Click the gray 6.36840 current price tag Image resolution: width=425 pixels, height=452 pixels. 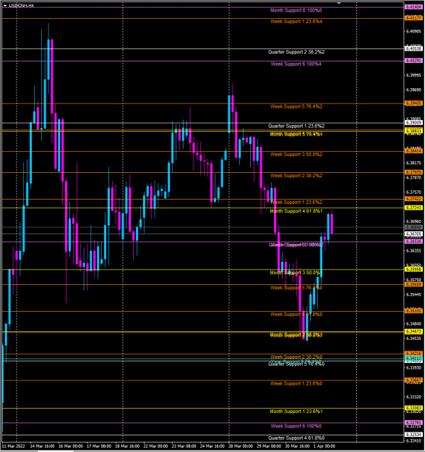pos(413,227)
